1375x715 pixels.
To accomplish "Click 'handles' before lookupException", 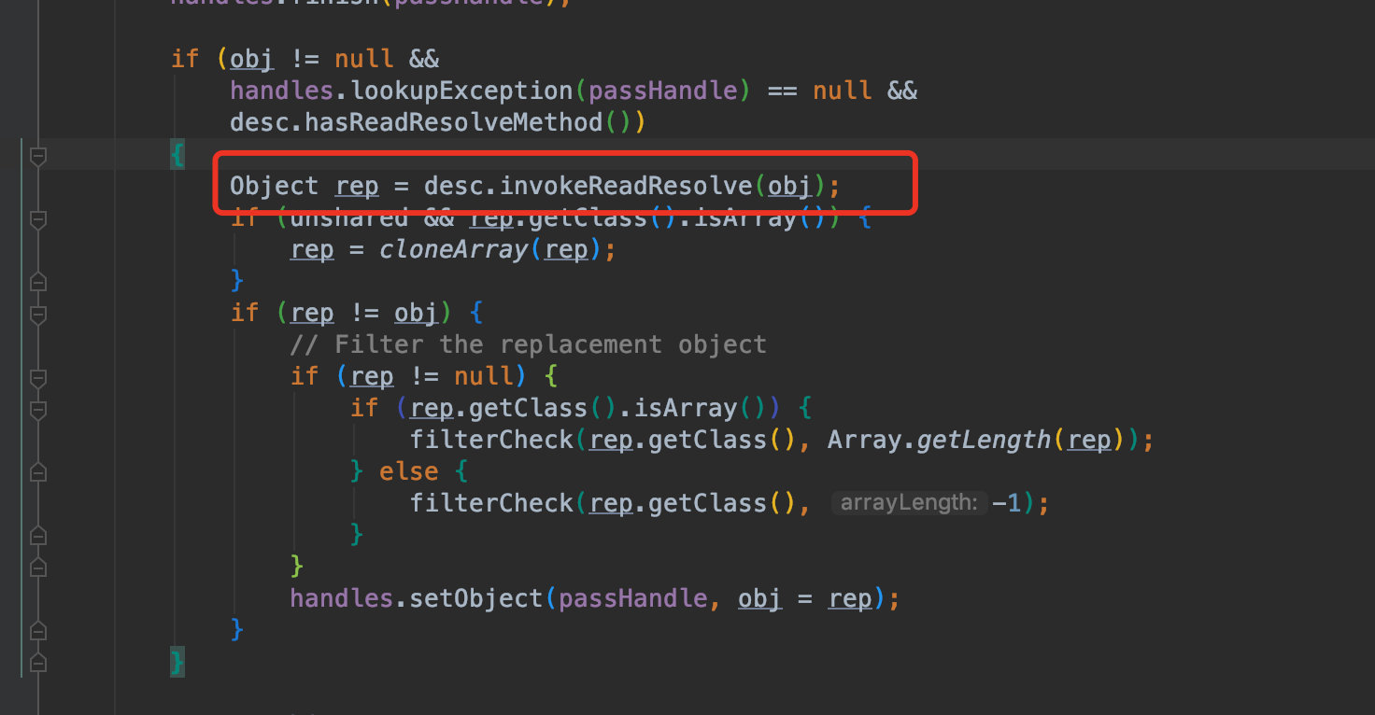I will tap(281, 91).
